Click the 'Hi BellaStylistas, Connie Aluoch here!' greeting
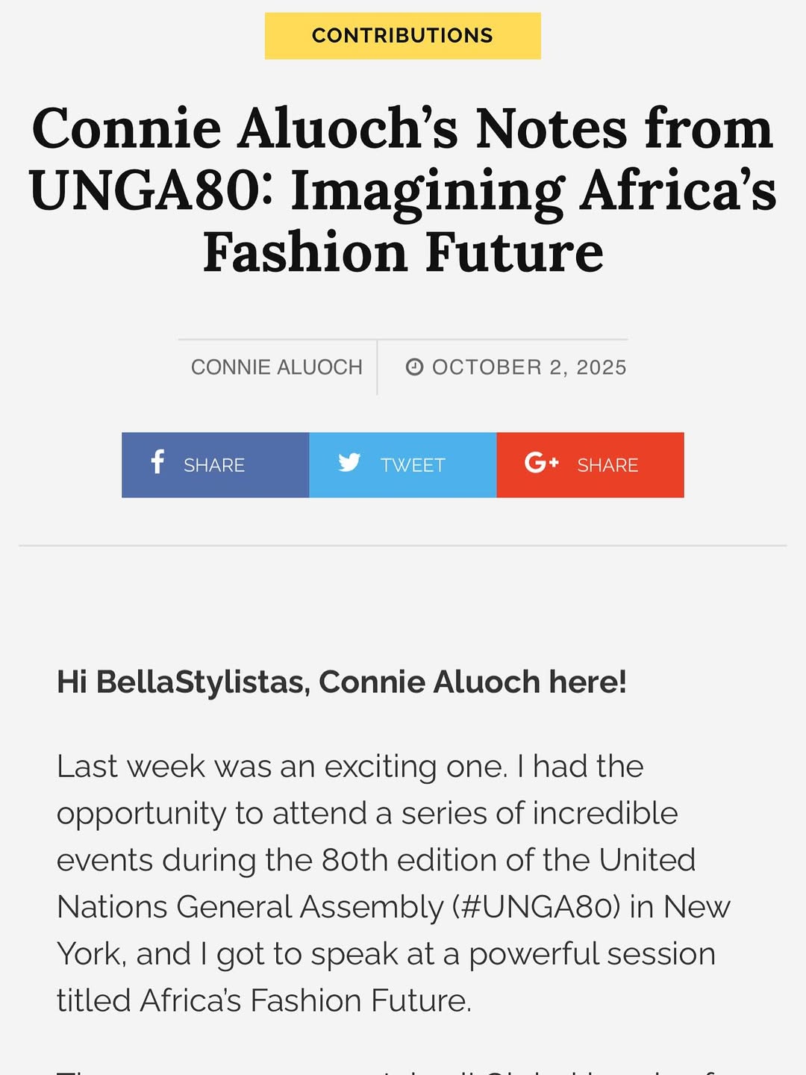 [342, 682]
